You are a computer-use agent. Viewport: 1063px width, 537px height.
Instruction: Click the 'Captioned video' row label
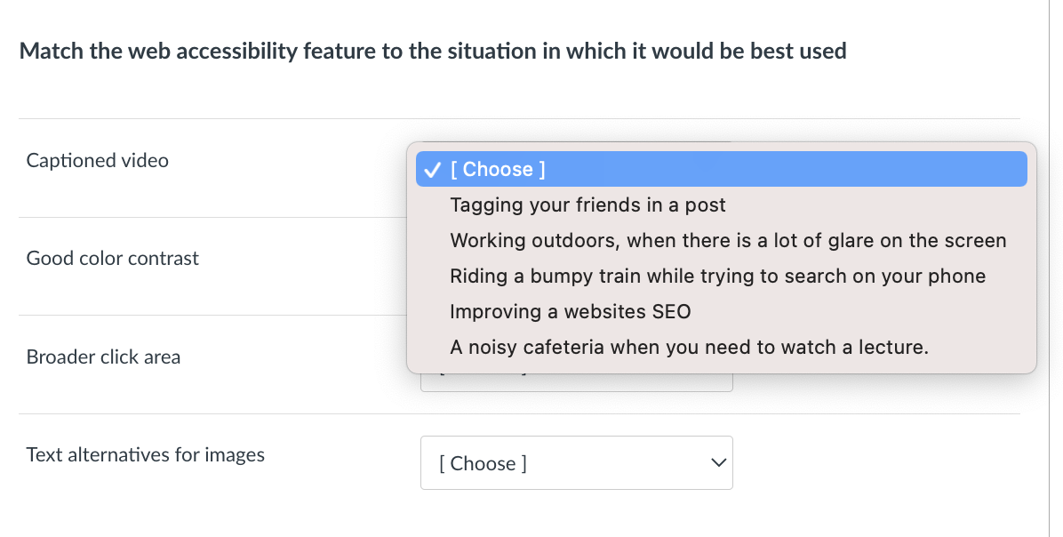tap(98, 161)
